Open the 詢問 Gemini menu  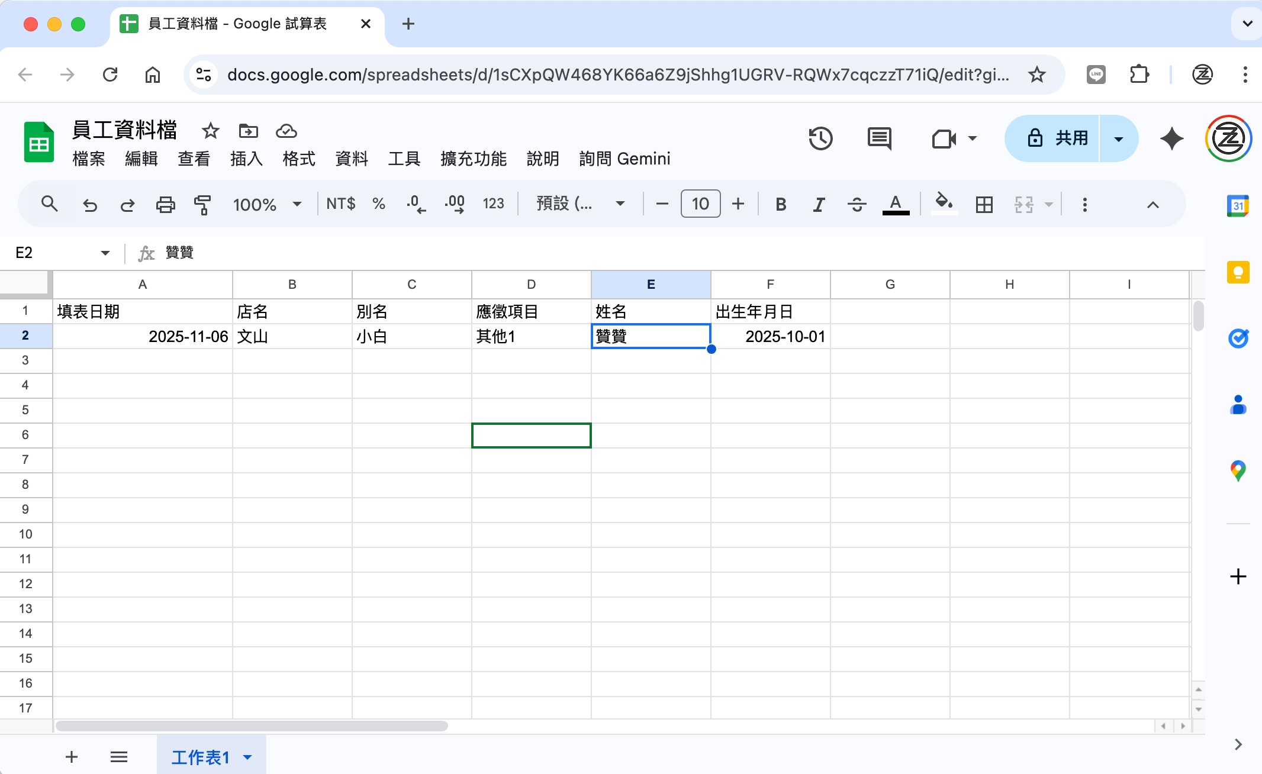coord(625,159)
